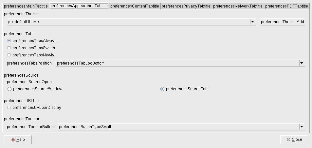This screenshot has width=312, height=148.
Task: Click the Help button label
Action: pyautogui.click(x=21, y=140)
